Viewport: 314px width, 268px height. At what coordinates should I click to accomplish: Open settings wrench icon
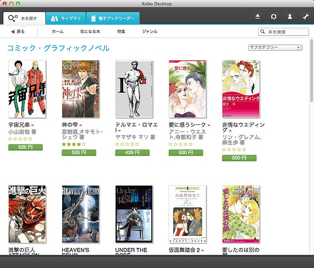306,16
